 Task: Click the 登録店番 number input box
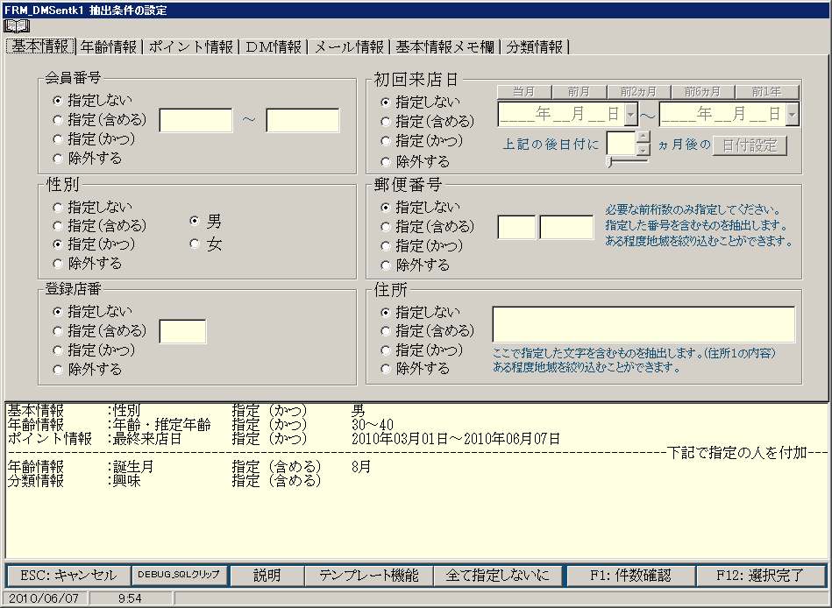point(182,331)
